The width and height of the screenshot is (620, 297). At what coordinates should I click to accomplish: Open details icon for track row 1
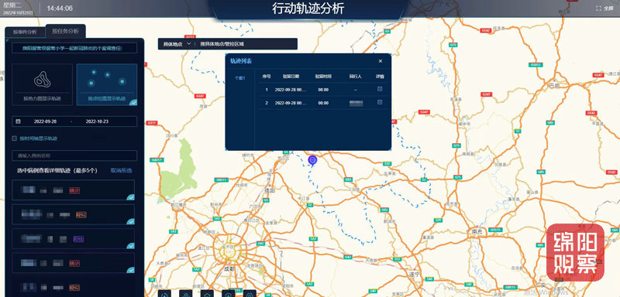pyautogui.click(x=380, y=89)
